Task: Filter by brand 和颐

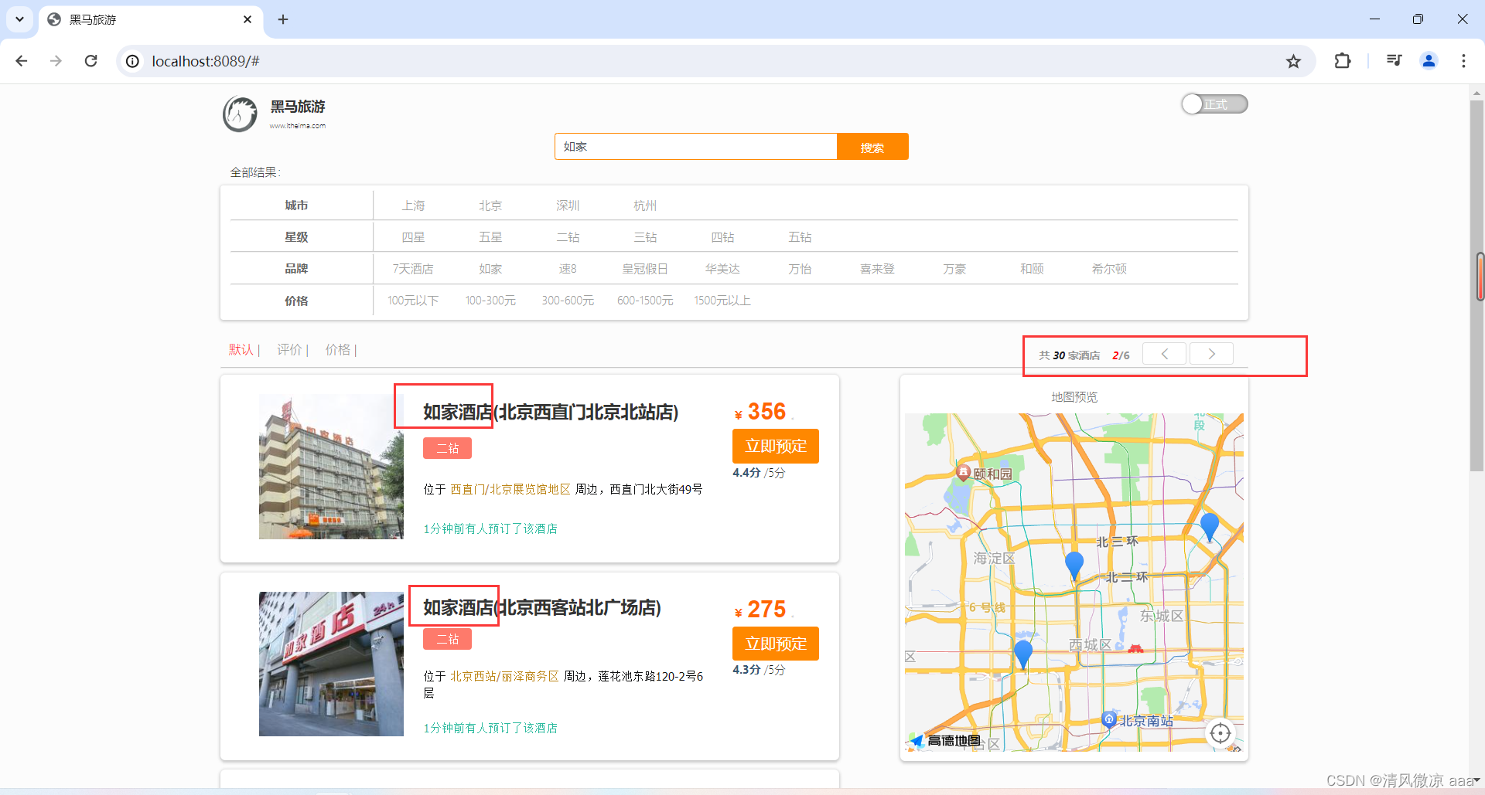Action: coord(1032,269)
